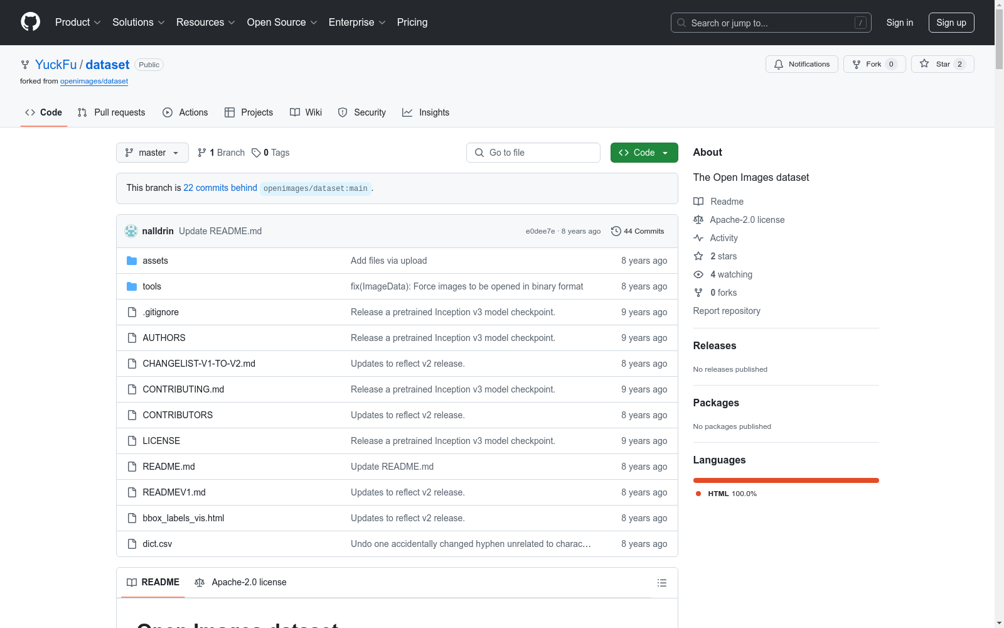
Task: Open the CONTRIBUTORS file
Action: click(x=178, y=415)
